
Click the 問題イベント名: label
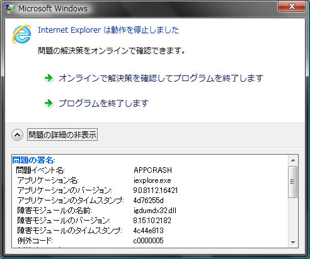pos(40,170)
